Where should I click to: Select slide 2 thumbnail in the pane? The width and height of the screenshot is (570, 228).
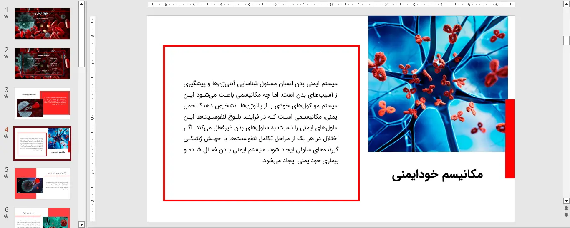(42, 64)
